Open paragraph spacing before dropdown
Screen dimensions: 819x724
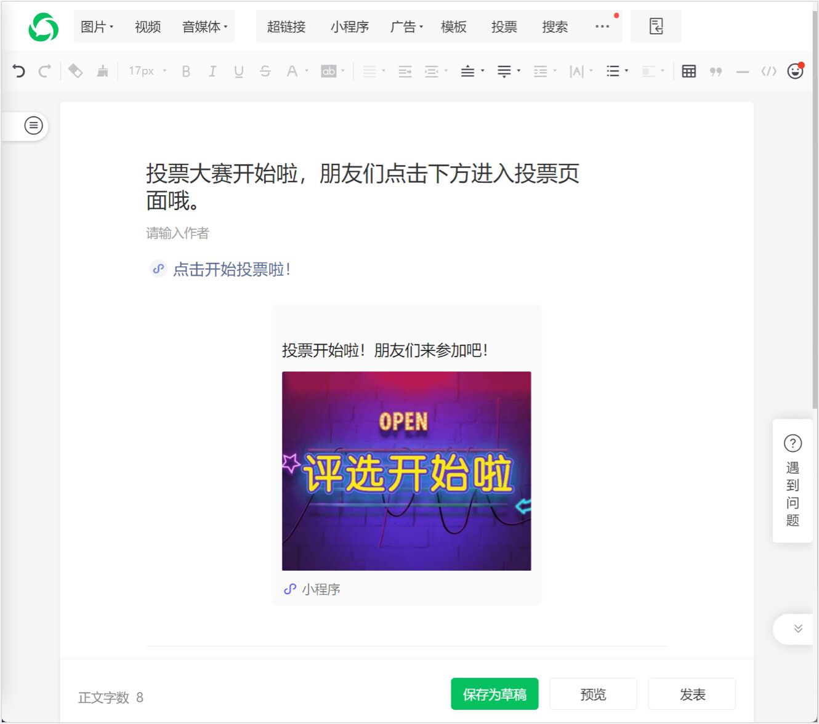472,71
